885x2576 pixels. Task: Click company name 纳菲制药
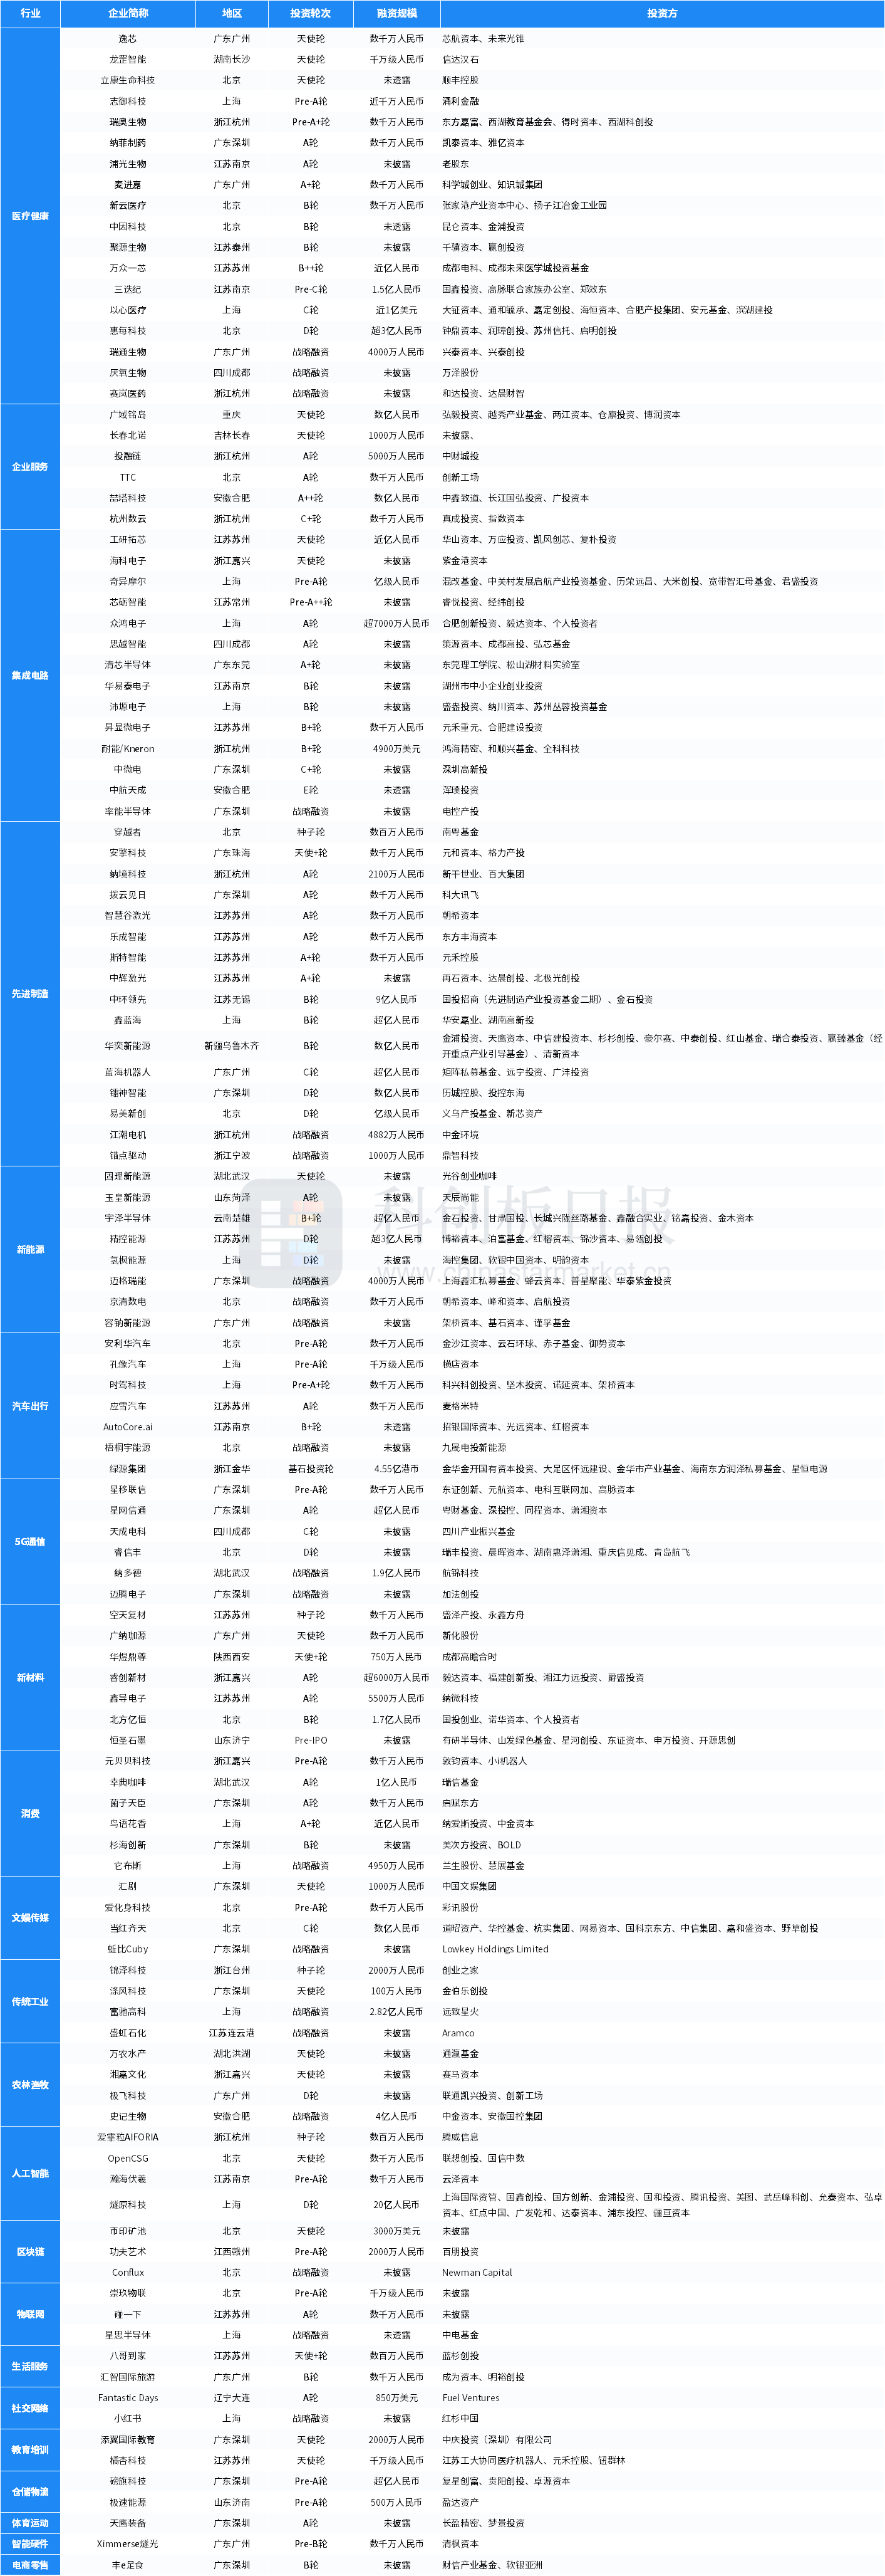point(128,143)
